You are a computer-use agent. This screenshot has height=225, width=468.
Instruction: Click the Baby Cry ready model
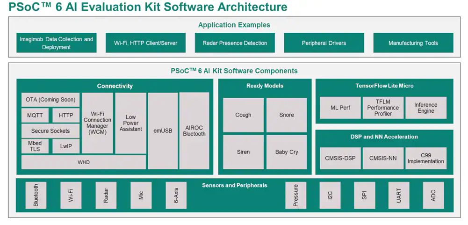tap(287, 152)
